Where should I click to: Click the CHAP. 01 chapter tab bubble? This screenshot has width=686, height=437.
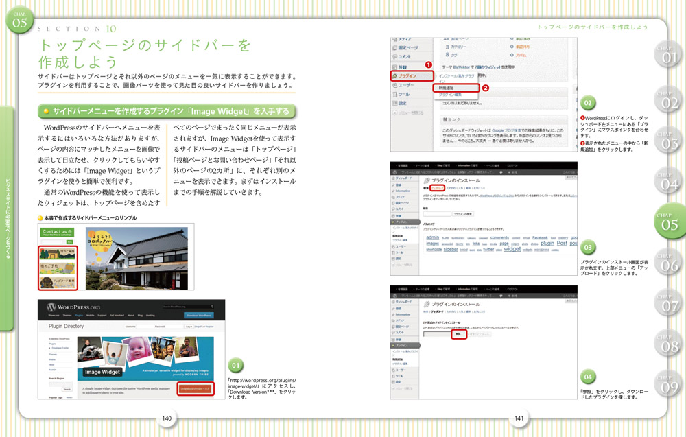pos(670,55)
